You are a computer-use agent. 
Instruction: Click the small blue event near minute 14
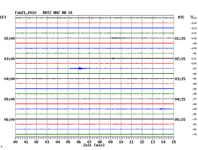coord(161,109)
